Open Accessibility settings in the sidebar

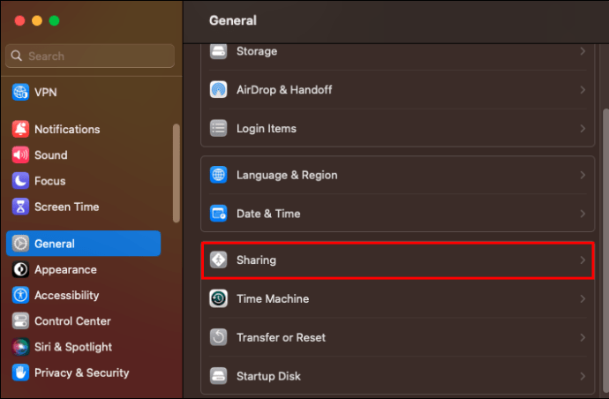coord(66,296)
